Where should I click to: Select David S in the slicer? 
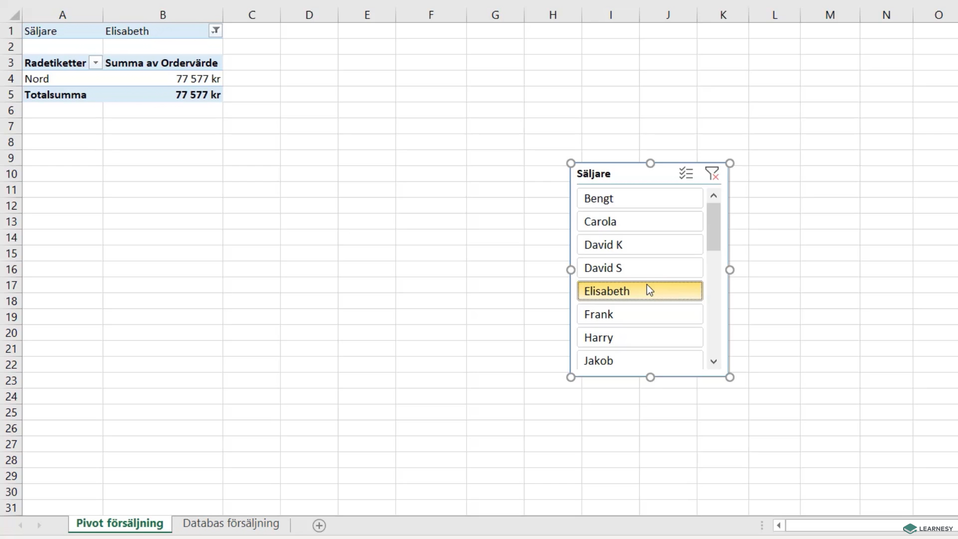(640, 268)
